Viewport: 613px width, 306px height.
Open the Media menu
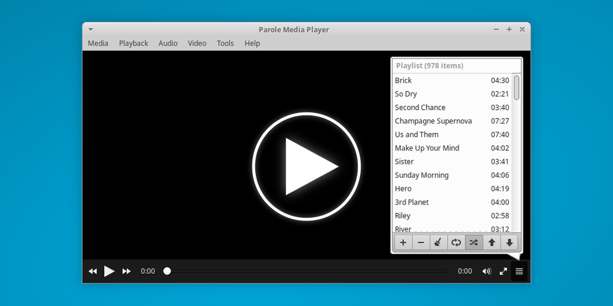pos(98,44)
